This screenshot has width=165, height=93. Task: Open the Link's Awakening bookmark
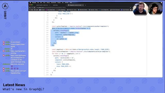click(x=61, y=10)
